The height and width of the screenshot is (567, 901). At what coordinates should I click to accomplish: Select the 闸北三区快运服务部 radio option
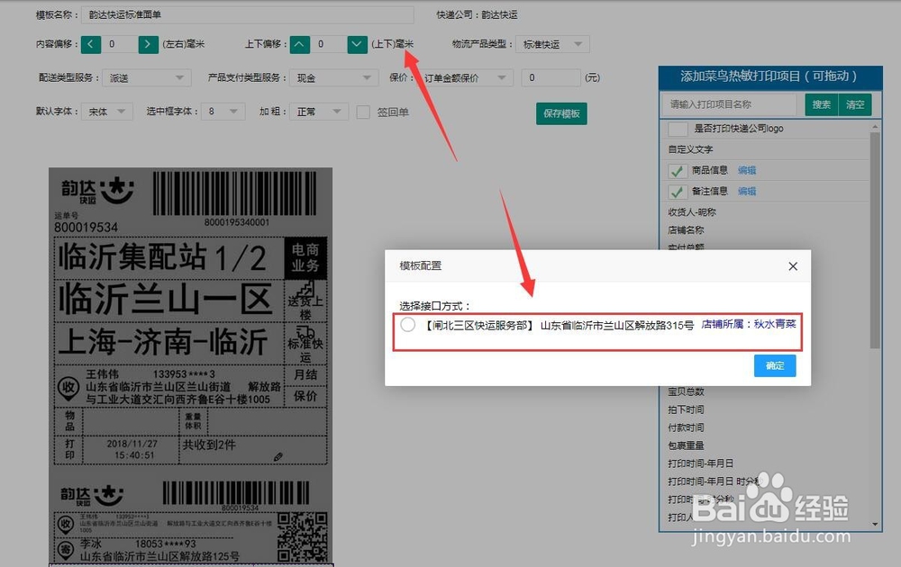(408, 325)
